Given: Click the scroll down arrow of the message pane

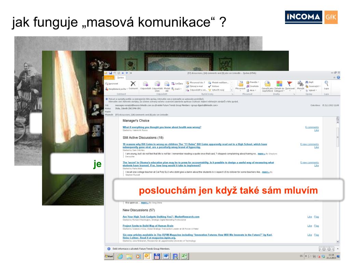Looking at the screenshot, I should tap(337, 242).
